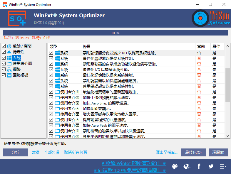Open the hamburger menu dropdown
231x174 pixels.
pos(223,166)
